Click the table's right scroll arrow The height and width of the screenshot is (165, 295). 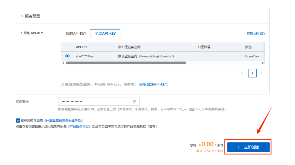(x=263, y=63)
